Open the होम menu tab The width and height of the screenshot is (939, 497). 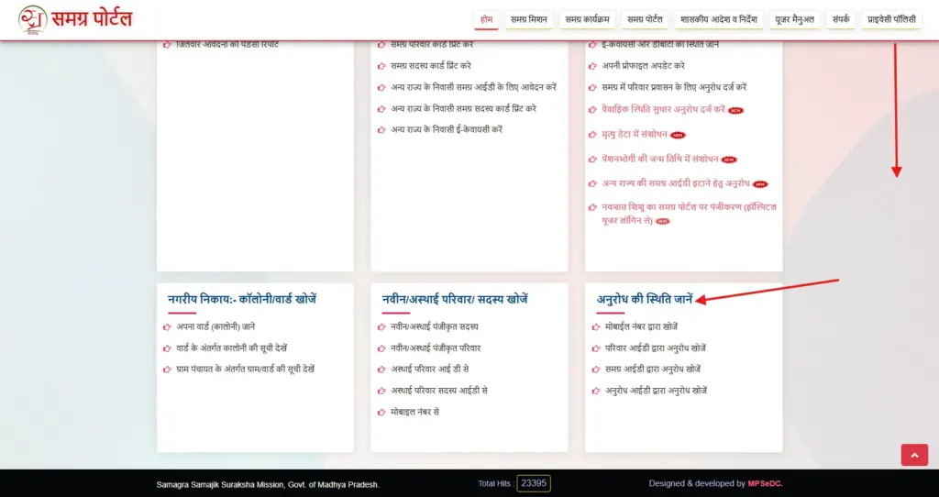coord(486,19)
